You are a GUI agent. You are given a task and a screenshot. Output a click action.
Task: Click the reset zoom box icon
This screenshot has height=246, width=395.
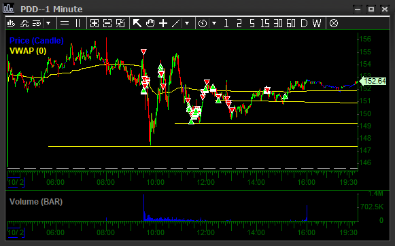point(120,23)
